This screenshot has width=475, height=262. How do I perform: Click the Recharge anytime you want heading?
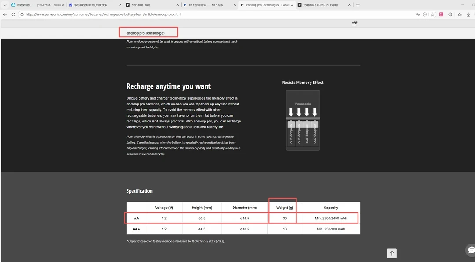pyautogui.click(x=168, y=86)
